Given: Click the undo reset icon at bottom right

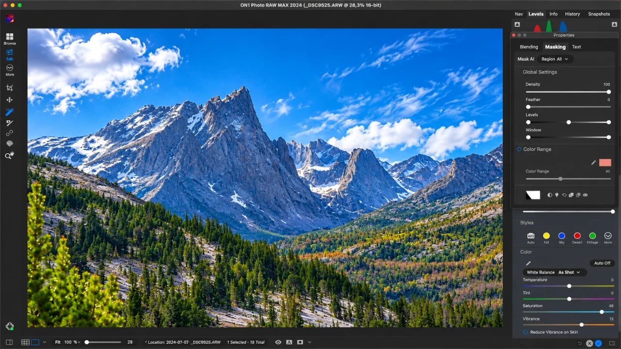Looking at the screenshot, I should (x=579, y=343).
